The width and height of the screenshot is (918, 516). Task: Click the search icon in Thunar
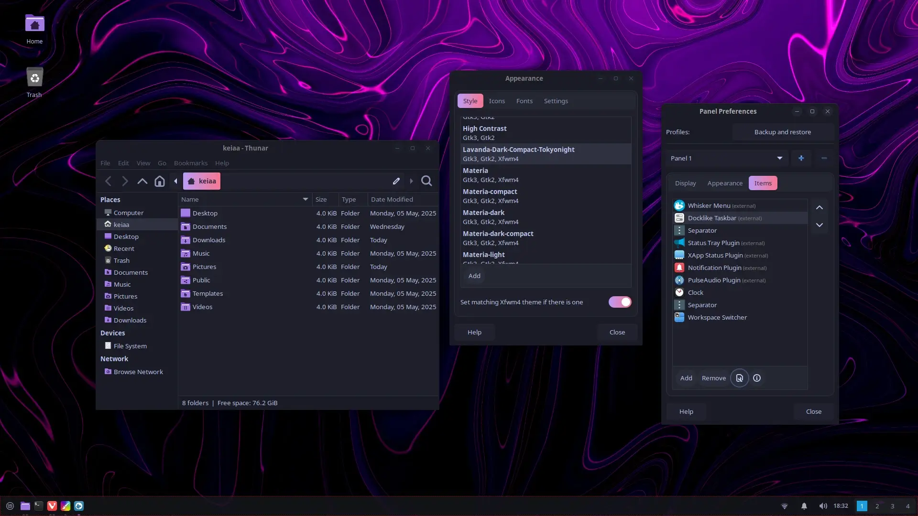426,181
